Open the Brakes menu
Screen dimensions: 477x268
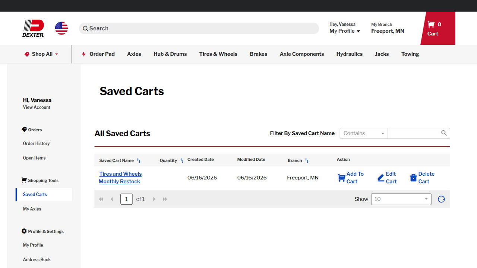coord(259,54)
